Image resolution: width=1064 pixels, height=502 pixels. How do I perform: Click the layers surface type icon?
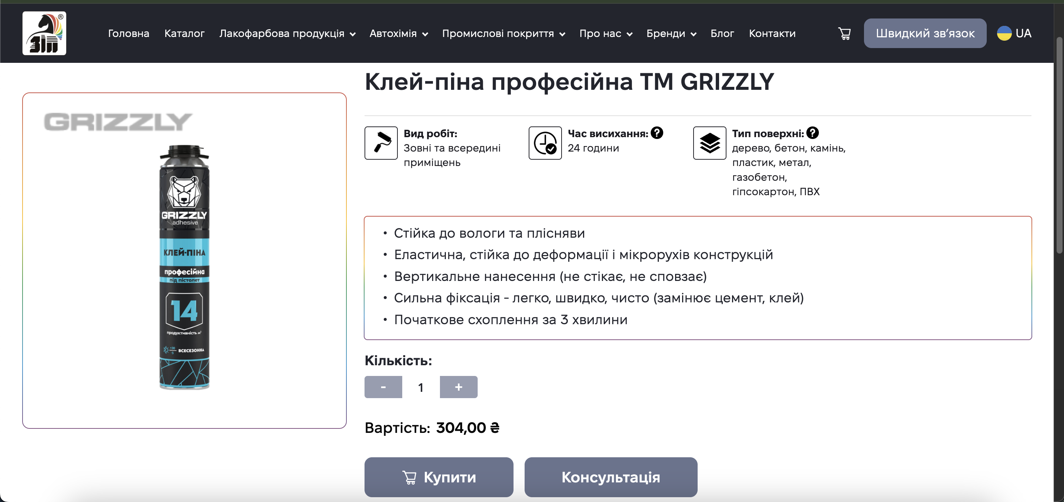[709, 143]
